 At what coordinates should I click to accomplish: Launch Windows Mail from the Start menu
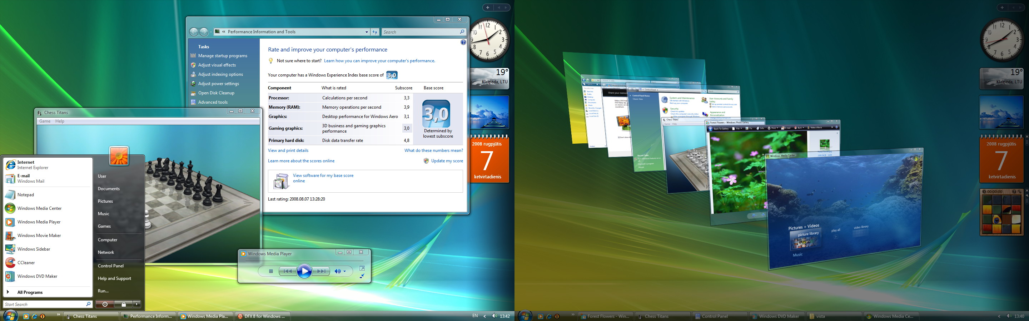(x=48, y=178)
